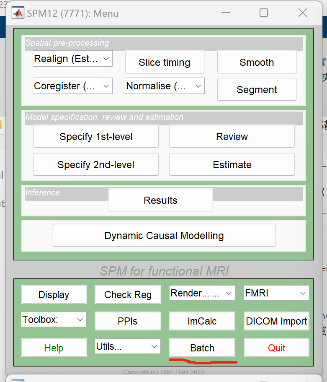Click the Display button

(54, 294)
